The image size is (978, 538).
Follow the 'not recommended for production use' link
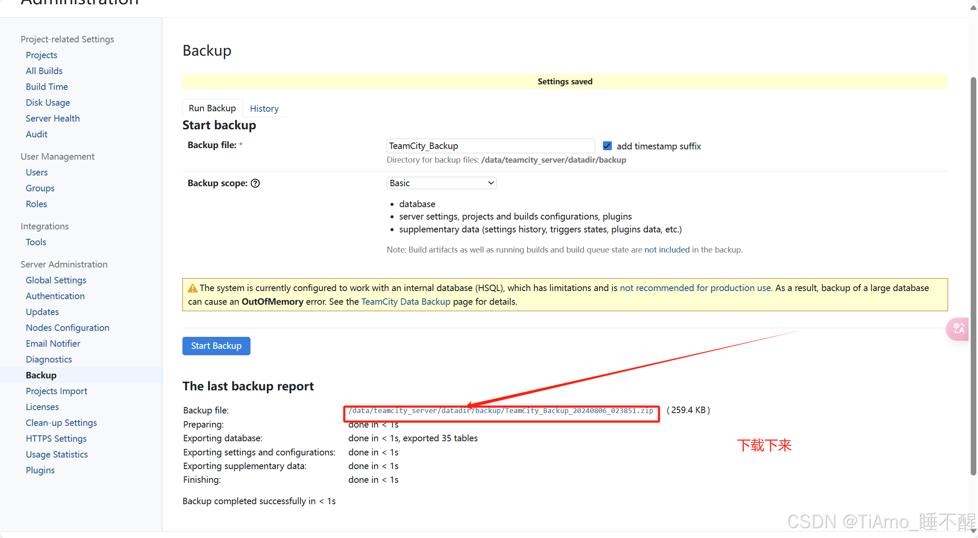click(695, 288)
